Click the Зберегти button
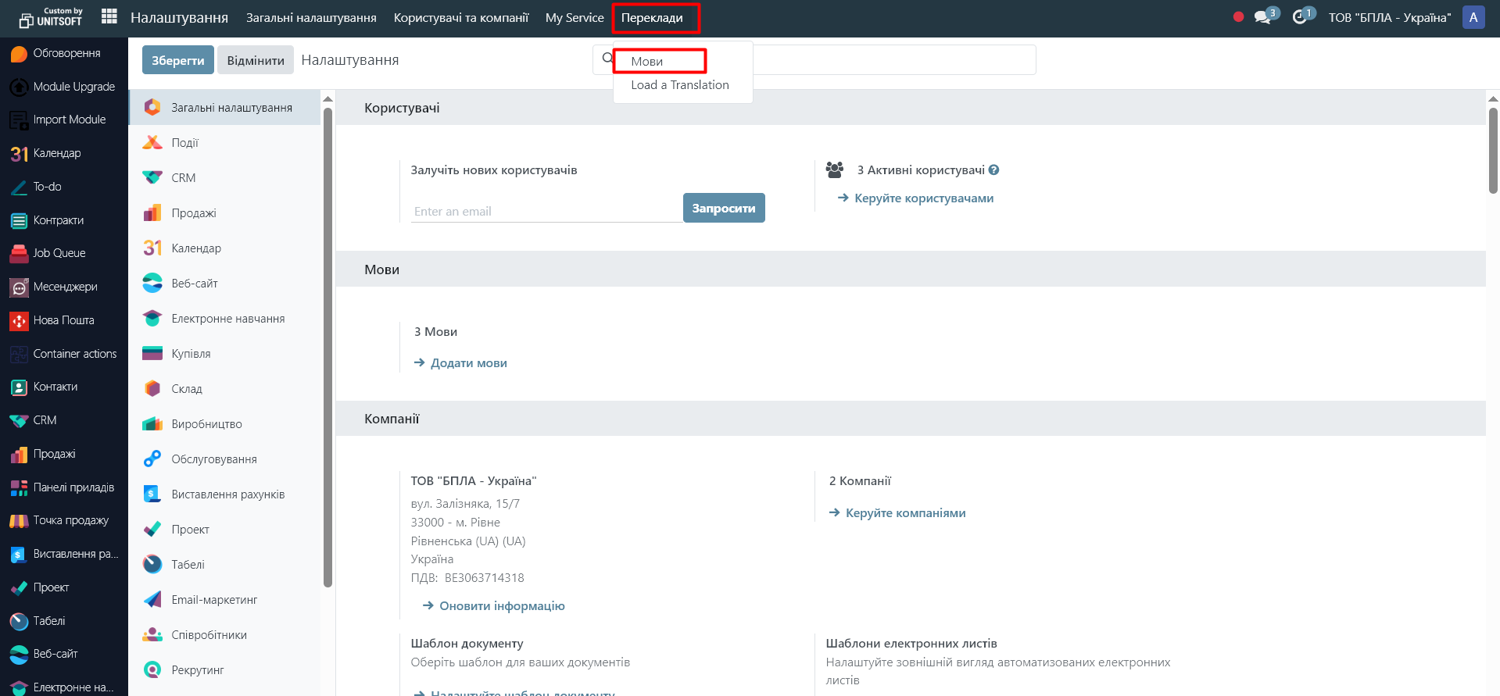Image resolution: width=1500 pixels, height=696 pixels. 177,60
